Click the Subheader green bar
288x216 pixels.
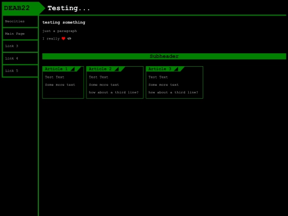[164, 56]
